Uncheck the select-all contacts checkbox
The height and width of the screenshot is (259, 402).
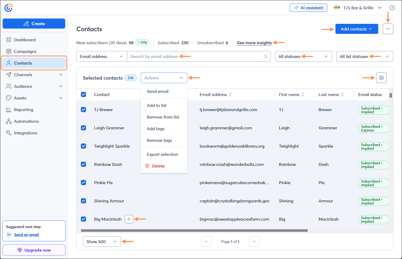click(x=83, y=94)
